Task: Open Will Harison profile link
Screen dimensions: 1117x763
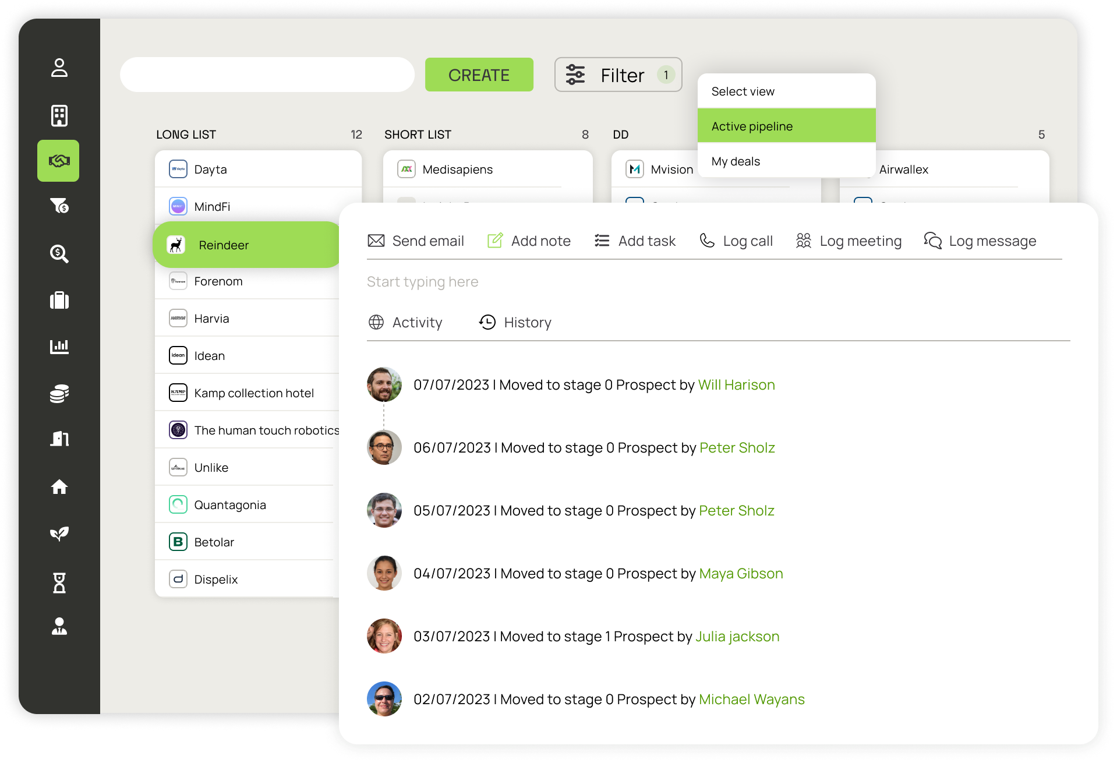Action: 736,385
